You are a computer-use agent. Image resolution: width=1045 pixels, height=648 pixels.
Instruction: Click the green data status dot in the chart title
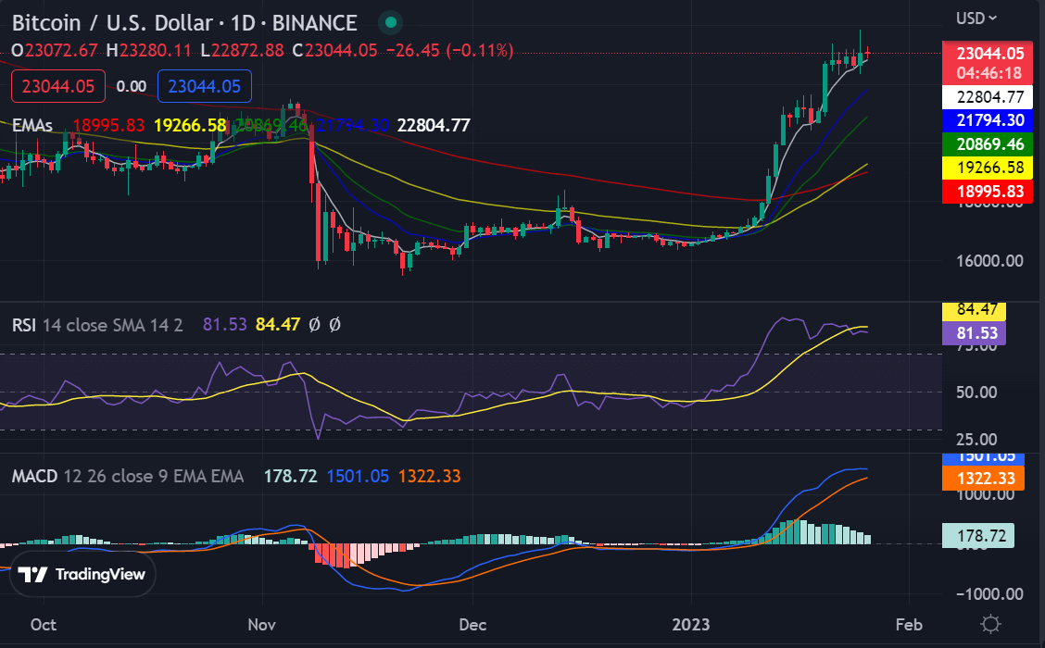click(389, 23)
